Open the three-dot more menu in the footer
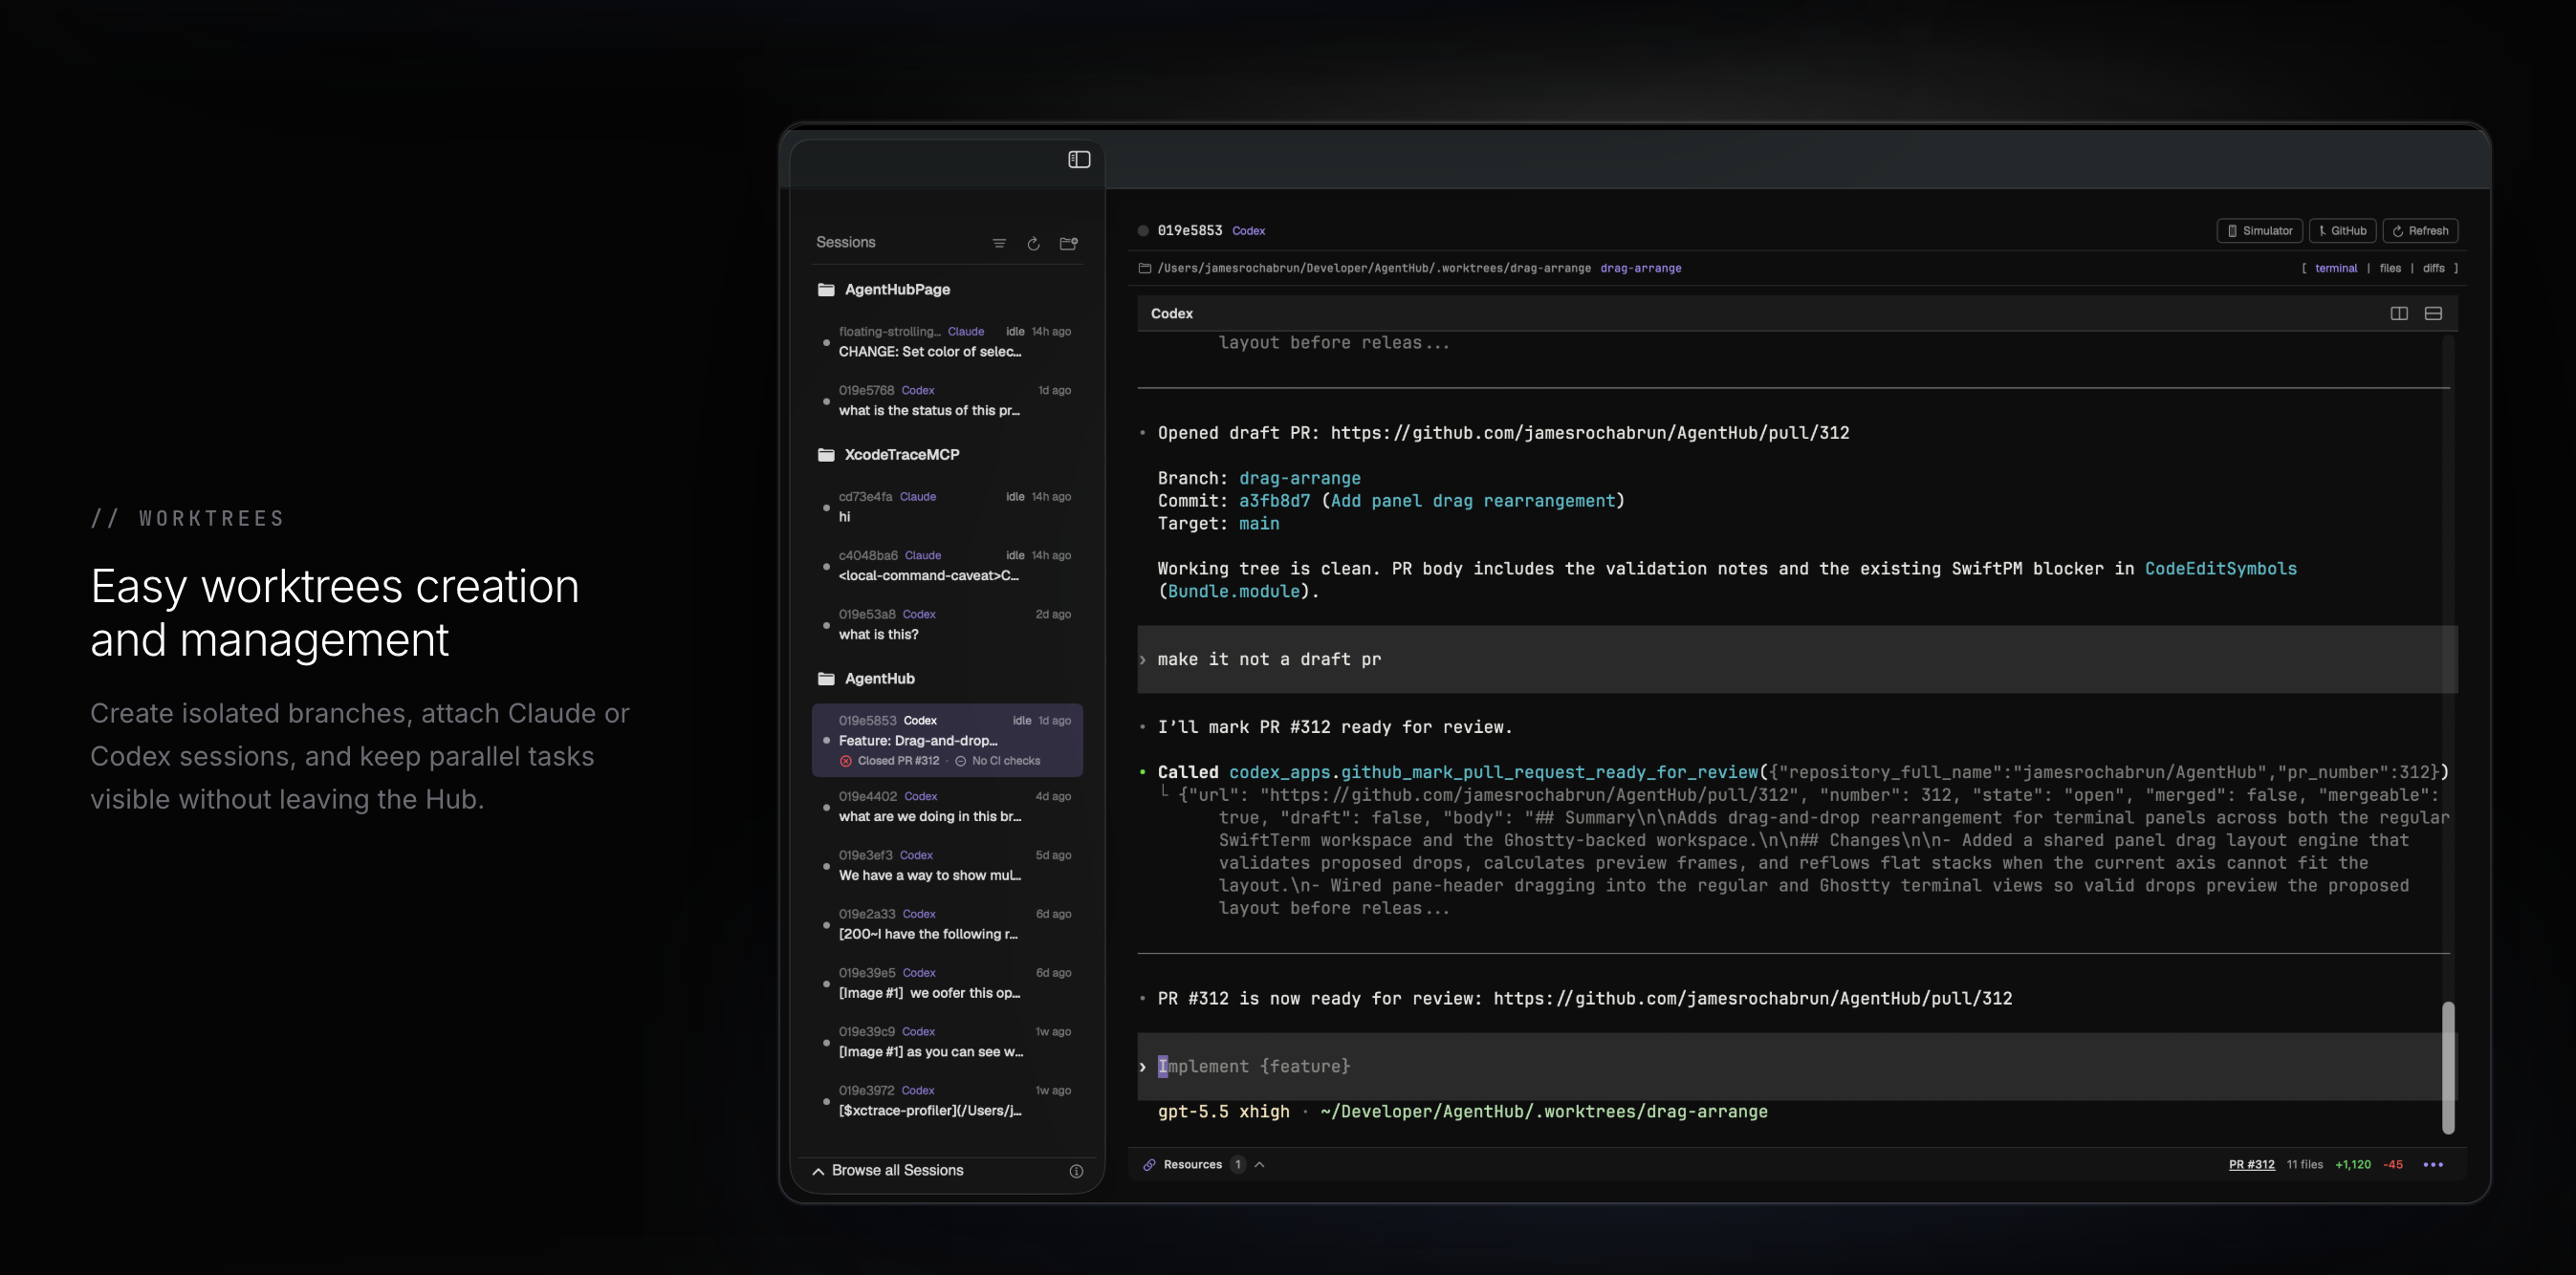This screenshot has height=1275, width=2576. [x=2433, y=1164]
